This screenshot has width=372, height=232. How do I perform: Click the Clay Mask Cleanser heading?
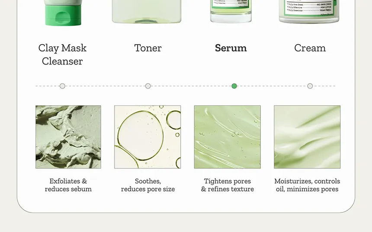(62, 55)
